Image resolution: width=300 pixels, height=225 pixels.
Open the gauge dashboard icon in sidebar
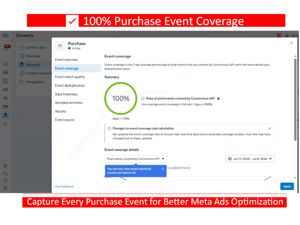point(5,64)
